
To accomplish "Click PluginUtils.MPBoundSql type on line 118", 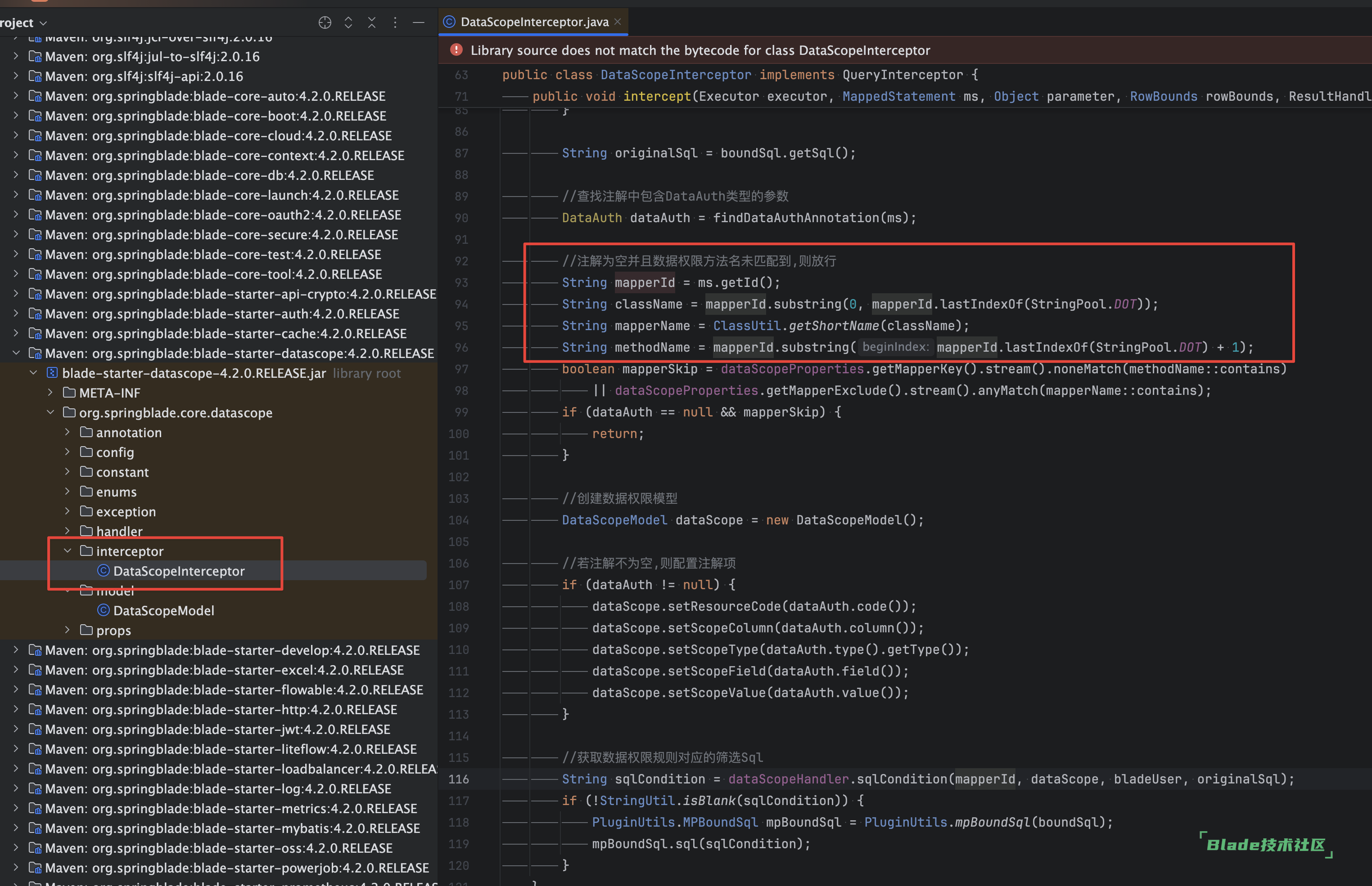I will (x=675, y=822).
